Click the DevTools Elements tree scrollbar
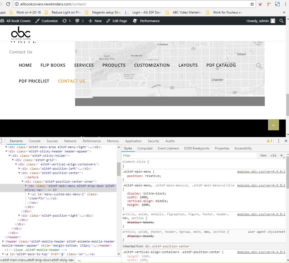The height and width of the screenshot is (263, 289). pos(119,169)
